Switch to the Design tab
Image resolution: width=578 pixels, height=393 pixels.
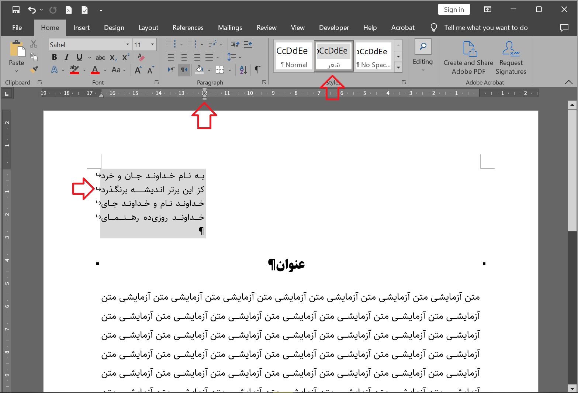[114, 28]
